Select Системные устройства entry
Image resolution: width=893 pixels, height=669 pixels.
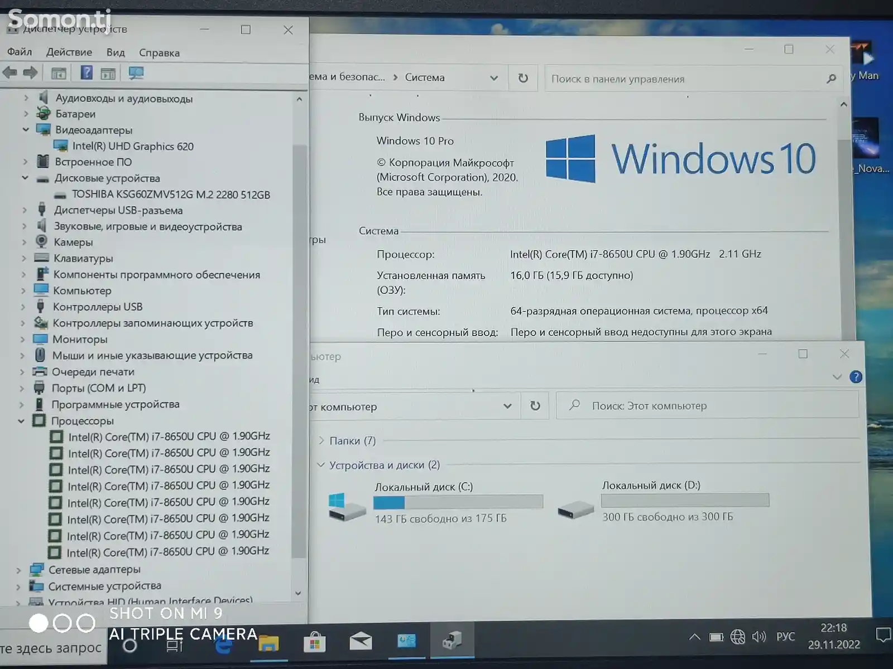click(105, 586)
